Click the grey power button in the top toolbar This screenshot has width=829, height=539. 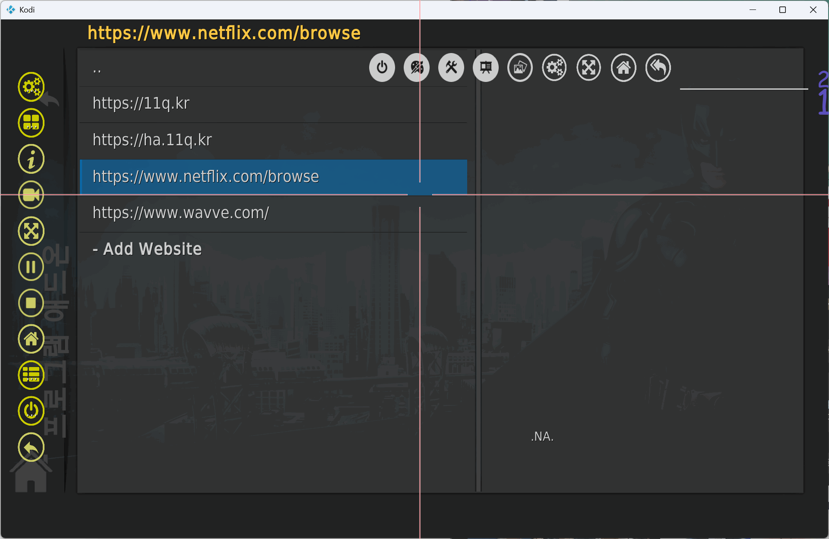(382, 68)
